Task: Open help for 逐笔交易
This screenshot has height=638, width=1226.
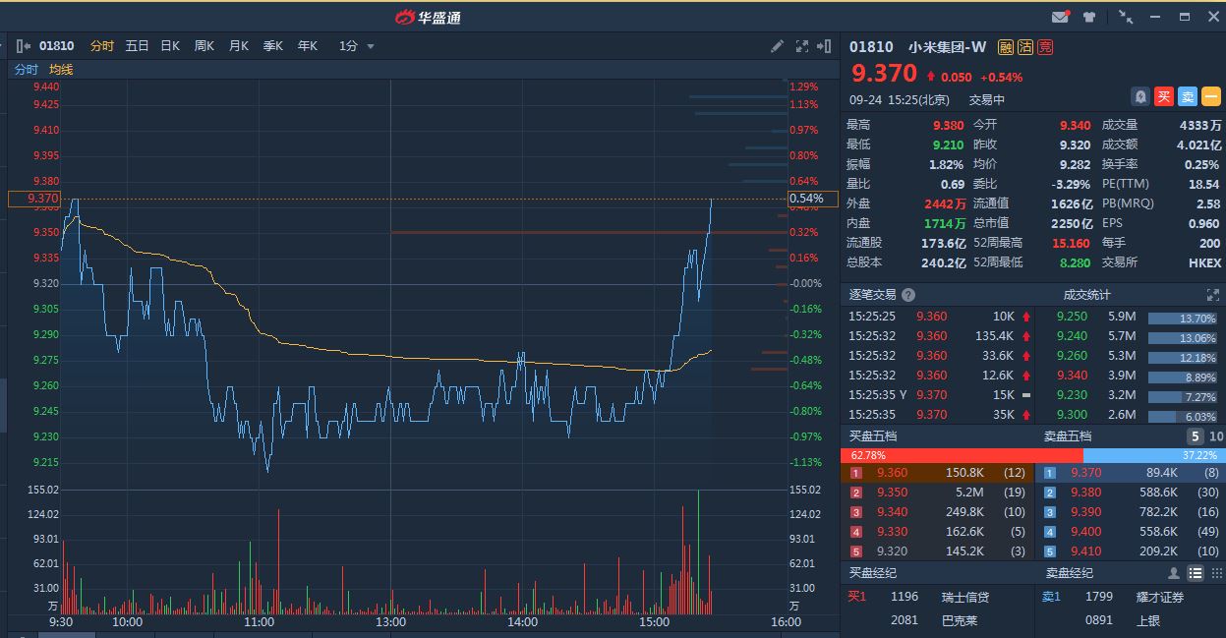Action: coord(908,295)
